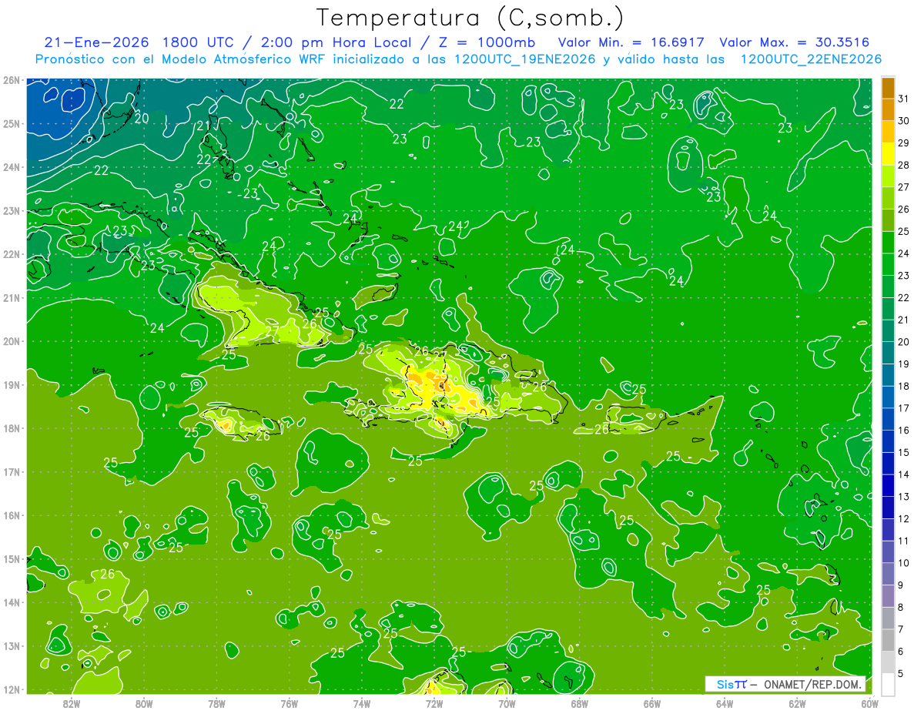Image resolution: width=924 pixels, height=714 pixels.
Task: Click the '20' contour label on the map
Action: point(142,118)
